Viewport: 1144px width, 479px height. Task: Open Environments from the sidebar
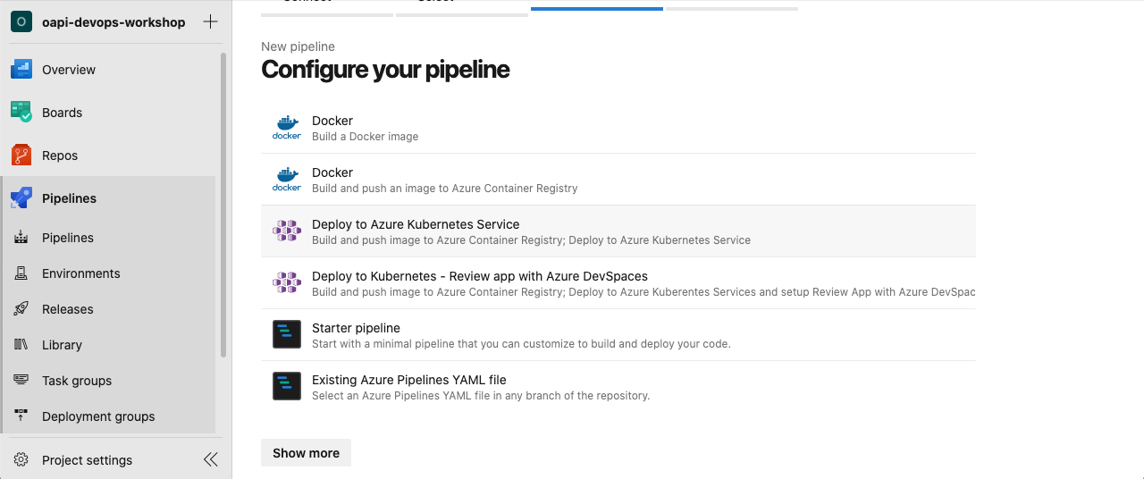80,273
